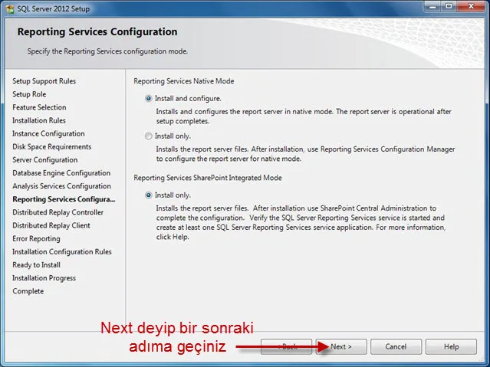Open Help using the Help button
The width and height of the screenshot is (490, 367).
[x=451, y=347]
